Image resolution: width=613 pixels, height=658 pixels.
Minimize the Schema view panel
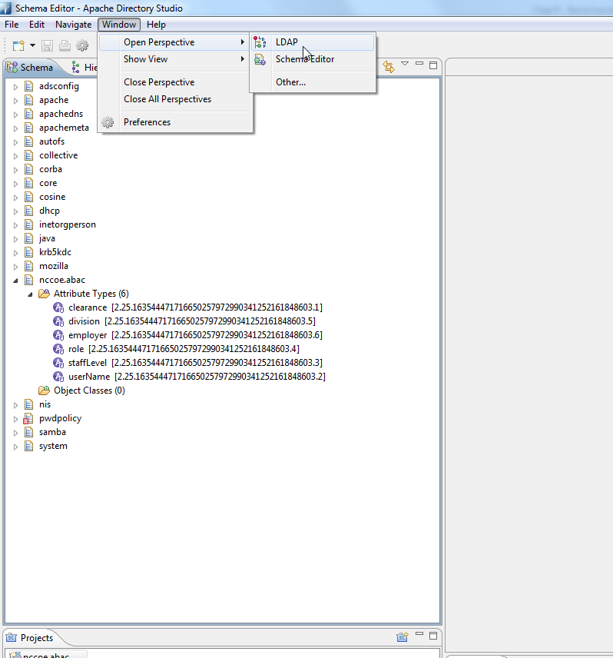tap(419, 63)
